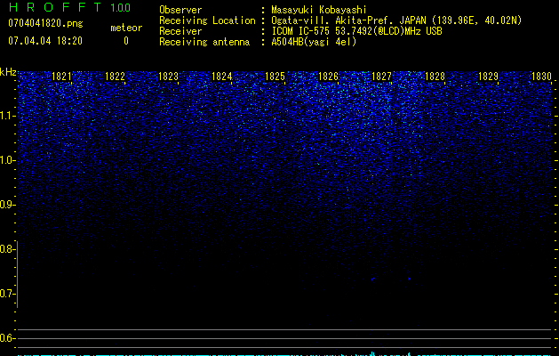
Task: Click the 0.8 kHz frequency axis label
Action: 8,249
